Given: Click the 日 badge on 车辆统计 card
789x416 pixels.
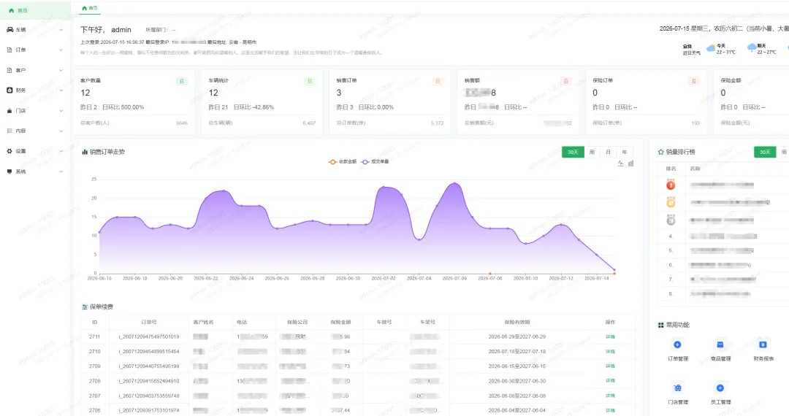Looking at the screenshot, I should (310, 81).
